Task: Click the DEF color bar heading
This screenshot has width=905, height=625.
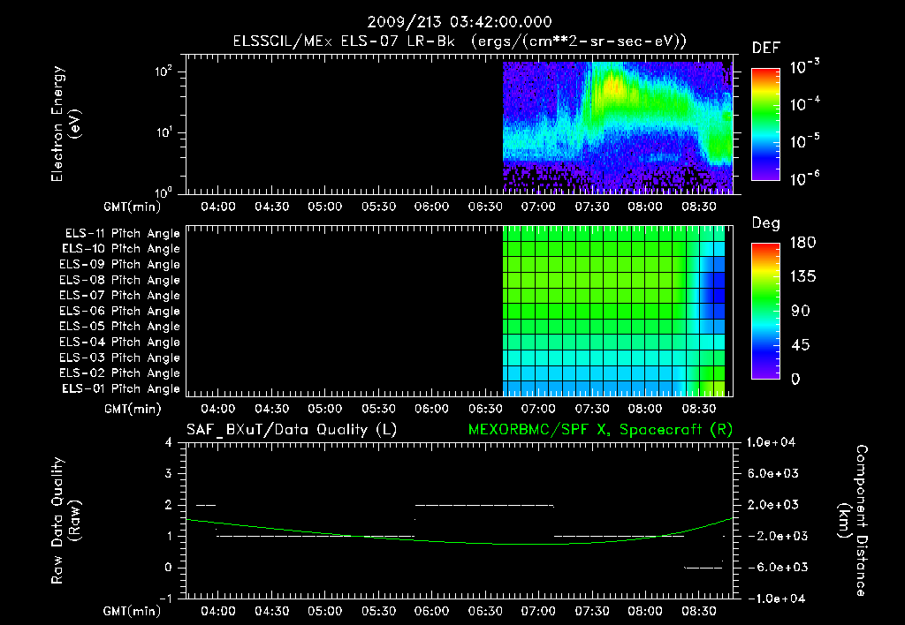Action: pos(766,49)
